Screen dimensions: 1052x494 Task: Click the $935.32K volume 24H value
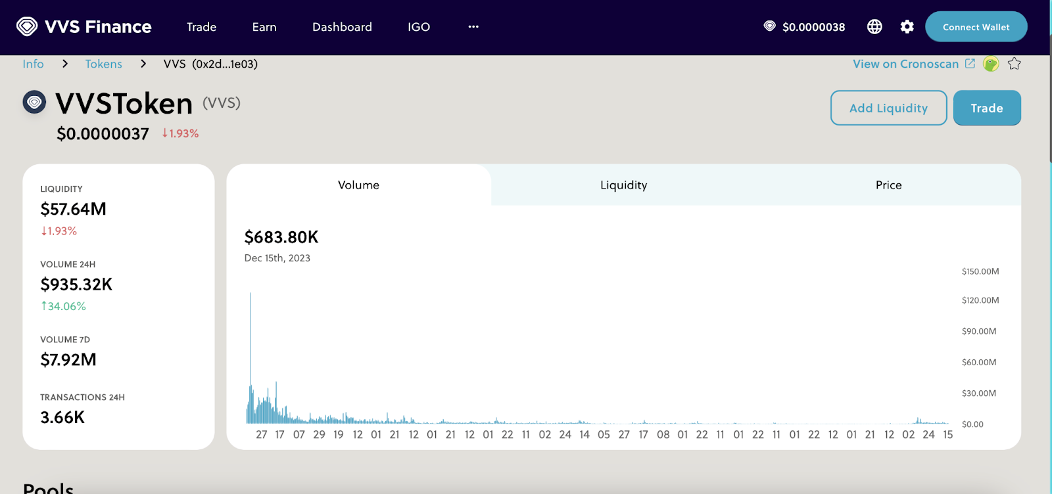pyautogui.click(x=76, y=284)
